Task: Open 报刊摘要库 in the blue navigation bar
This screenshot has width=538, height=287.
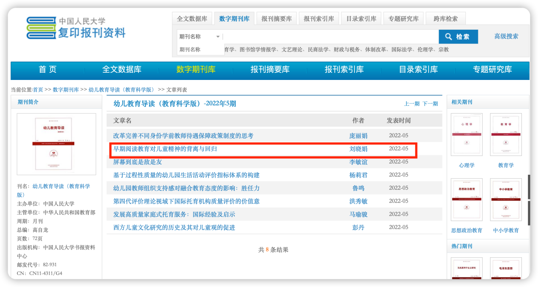Action: click(x=270, y=70)
